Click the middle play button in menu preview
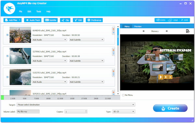195x123 pixels. tap(166, 77)
